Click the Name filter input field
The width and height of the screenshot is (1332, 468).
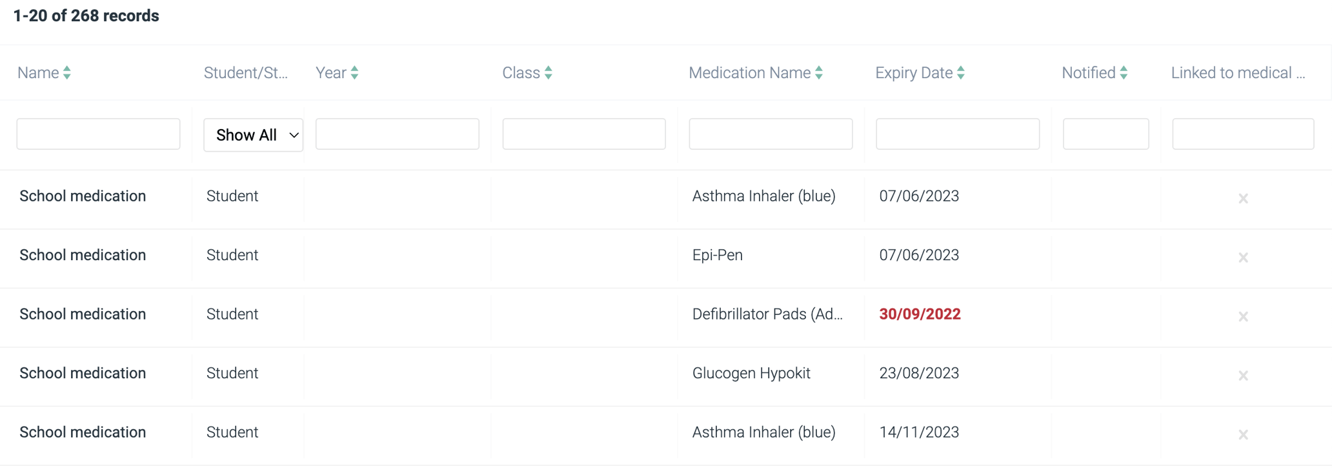tap(97, 134)
